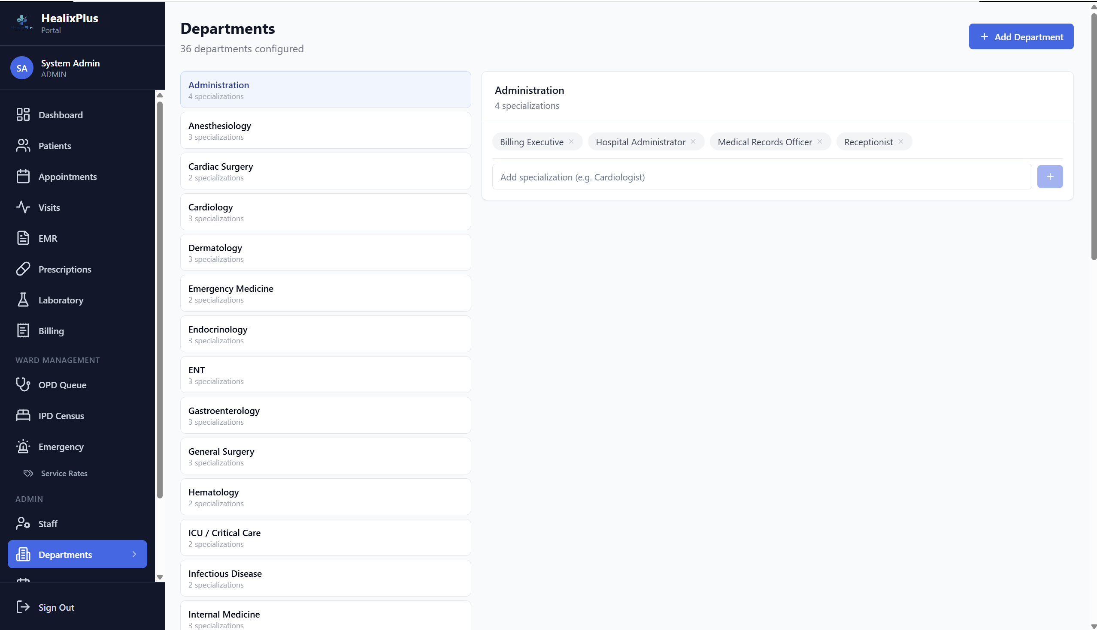Open IPD Census from Ward Management
The width and height of the screenshot is (1097, 630).
point(23,415)
